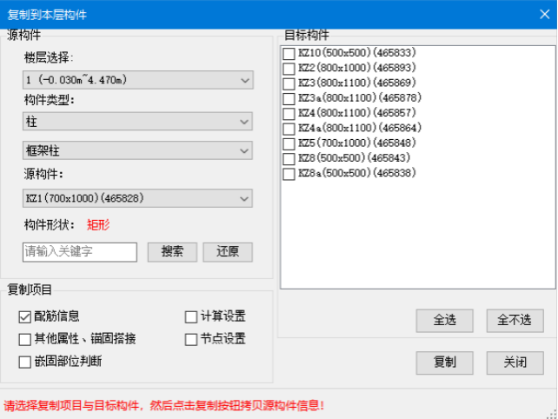Select target component KZ10(500x500)
Screen dimensions: 558x419
coord(289,54)
